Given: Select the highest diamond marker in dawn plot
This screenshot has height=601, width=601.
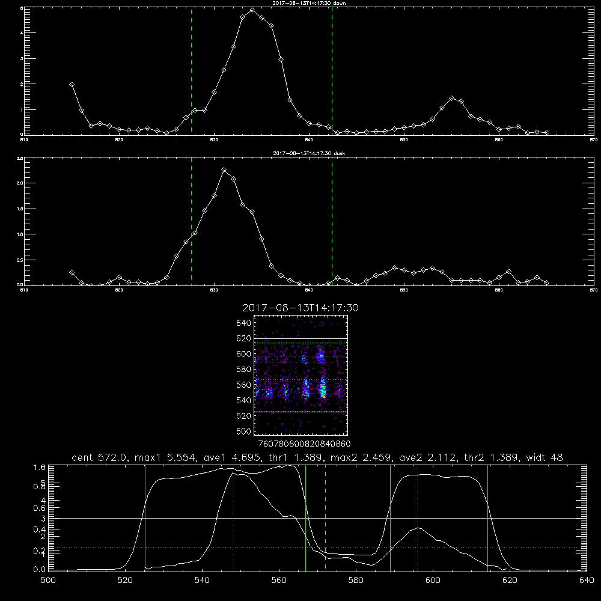Looking at the screenshot, I should (x=252, y=10).
